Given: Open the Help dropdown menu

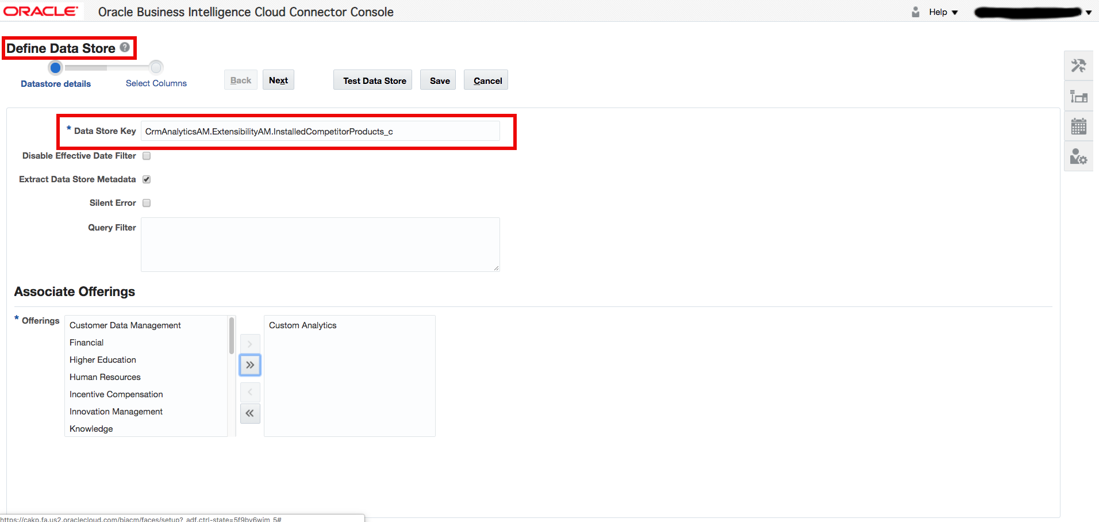Looking at the screenshot, I should pyautogui.click(x=943, y=12).
